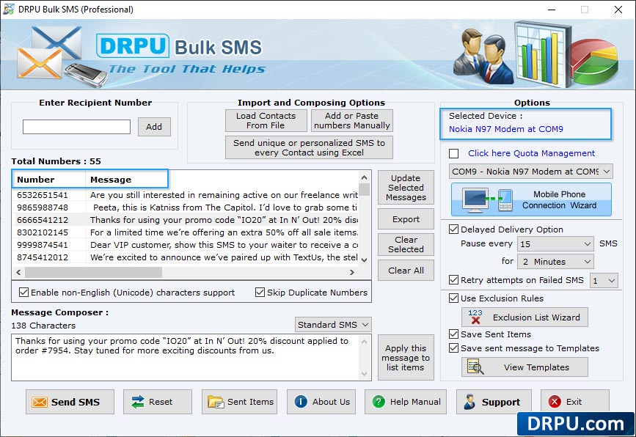Open the Standard SMS type dropdown
This screenshot has width=636, height=437.
(332, 325)
